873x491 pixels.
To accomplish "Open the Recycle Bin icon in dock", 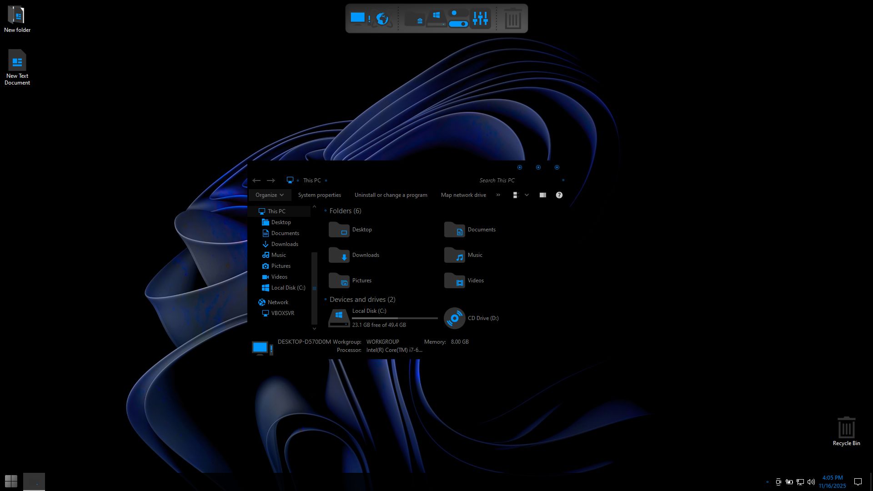I will point(513,19).
